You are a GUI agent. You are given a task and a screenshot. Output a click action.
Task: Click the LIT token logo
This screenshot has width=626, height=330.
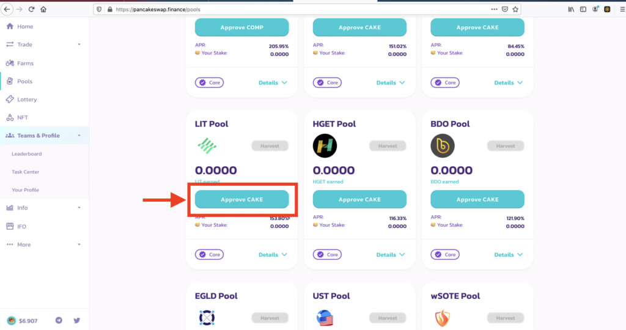coord(207,145)
